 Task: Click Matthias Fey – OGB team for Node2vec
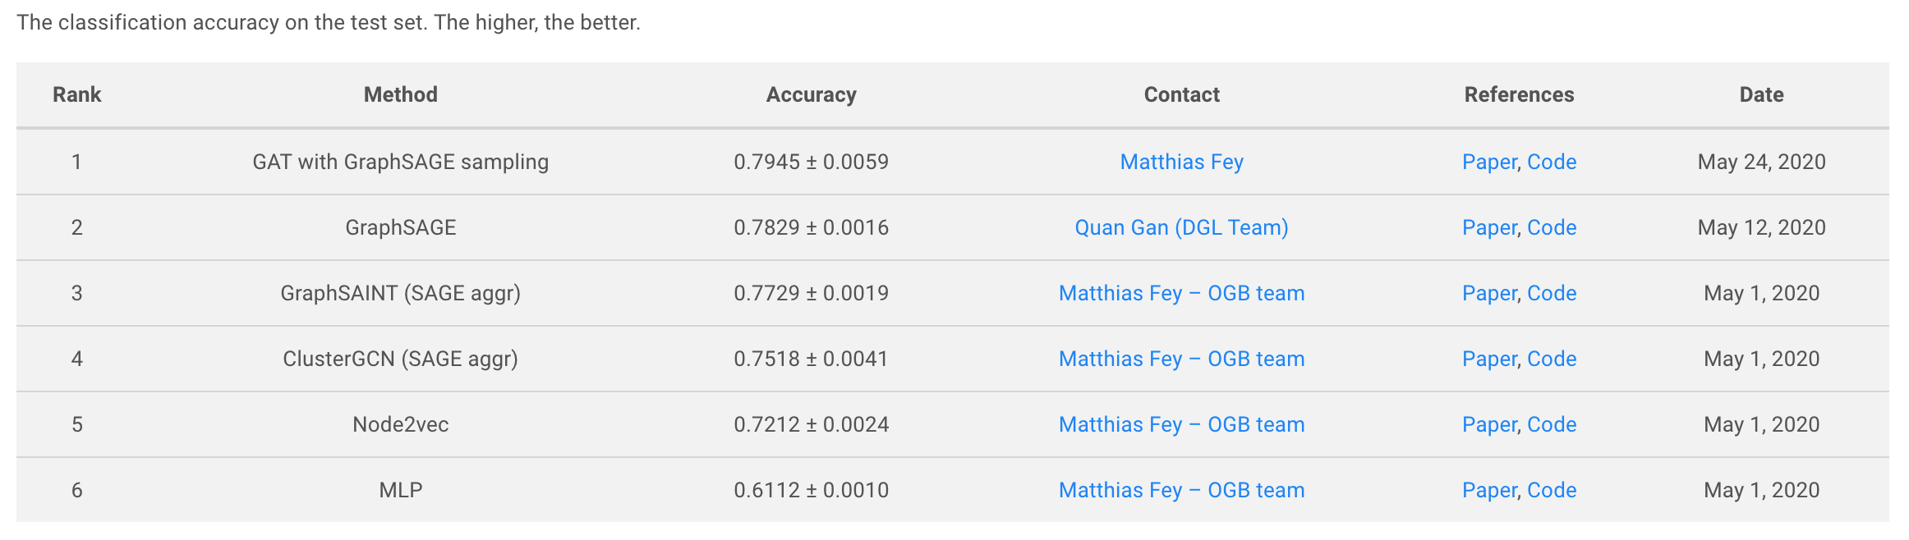tap(1181, 424)
